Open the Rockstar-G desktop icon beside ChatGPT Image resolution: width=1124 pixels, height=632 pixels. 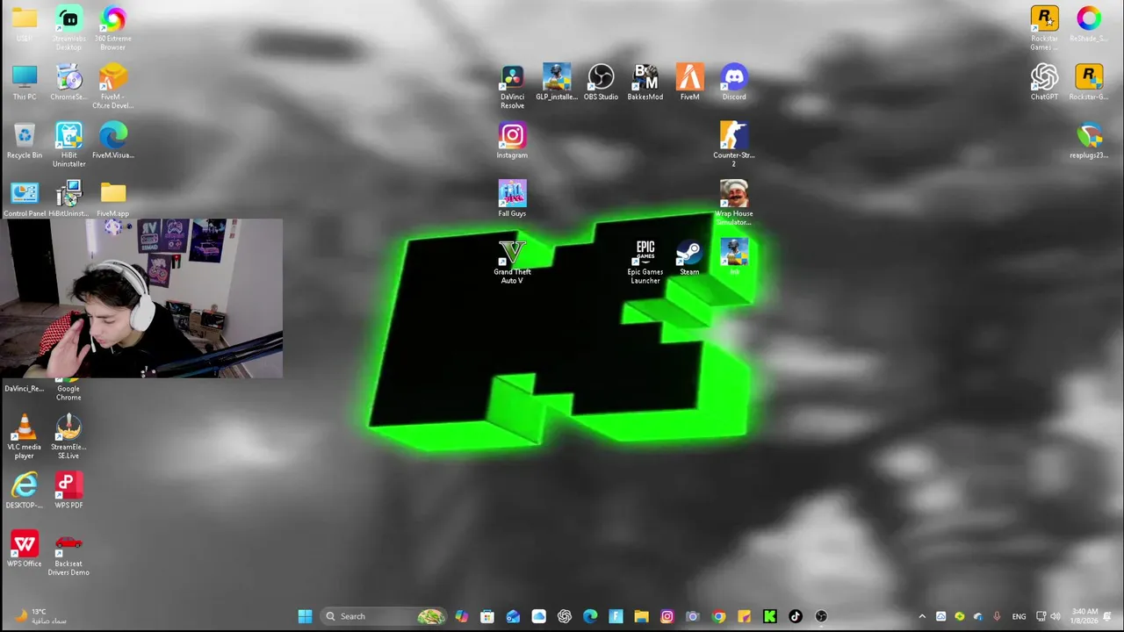(1089, 83)
